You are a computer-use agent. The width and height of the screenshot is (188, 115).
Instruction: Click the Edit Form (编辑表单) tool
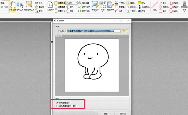click(111, 6)
